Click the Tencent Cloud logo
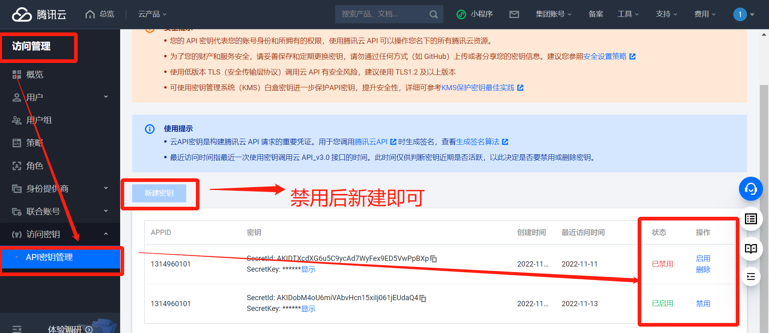The width and height of the screenshot is (769, 333). 39,14
